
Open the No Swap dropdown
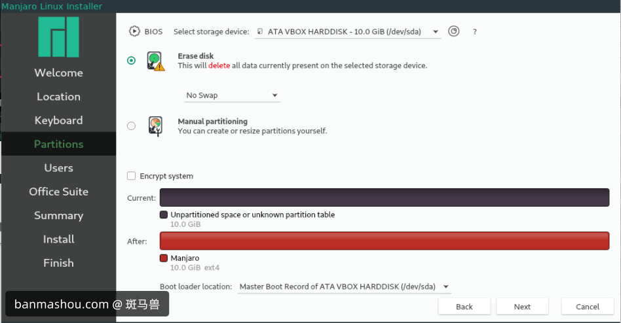tap(232, 95)
